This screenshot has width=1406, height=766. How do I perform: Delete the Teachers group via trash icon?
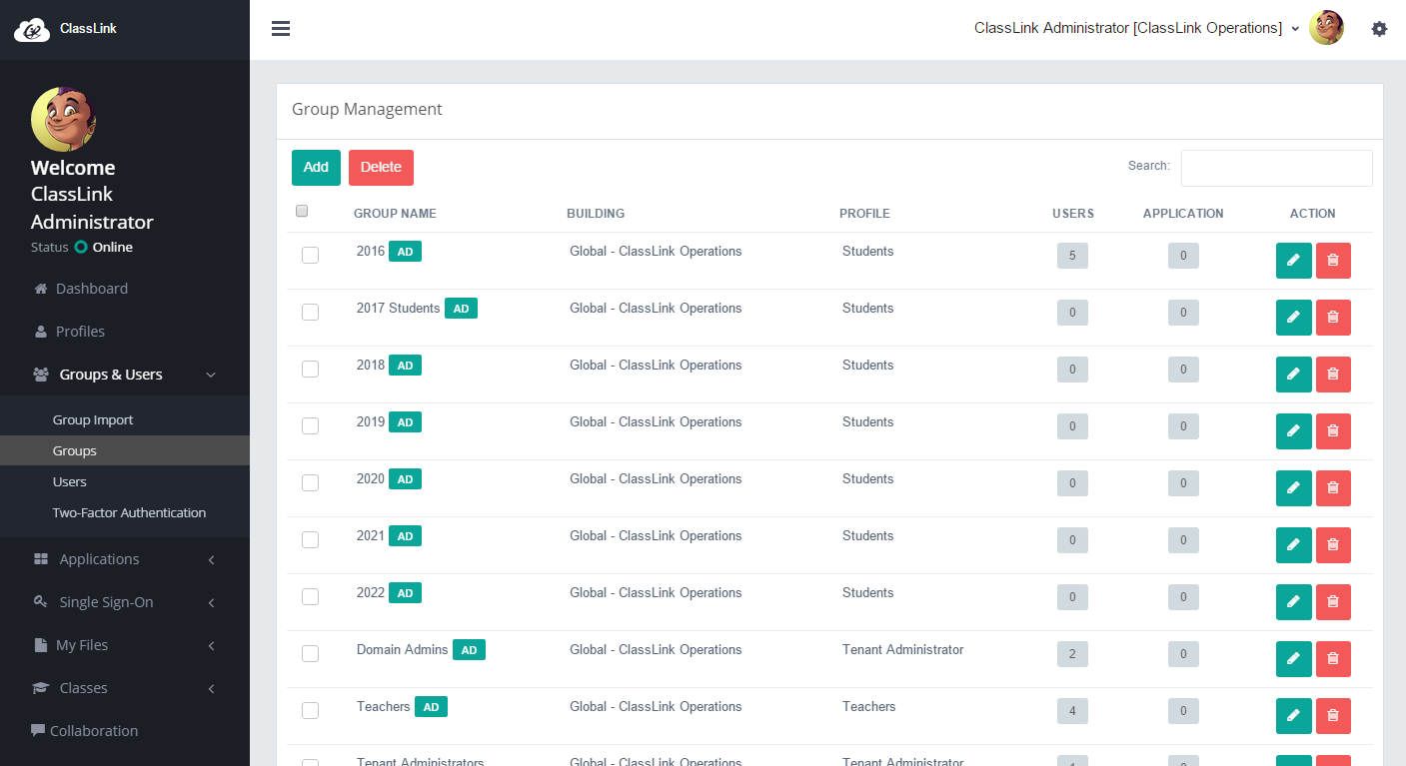coord(1333,716)
